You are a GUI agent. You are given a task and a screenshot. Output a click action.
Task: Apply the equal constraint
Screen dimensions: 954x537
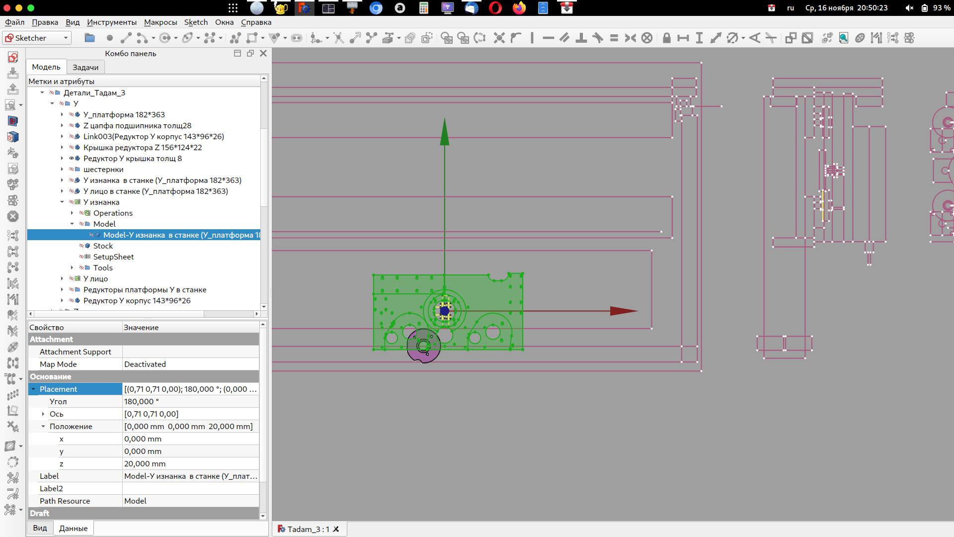[x=614, y=38]
